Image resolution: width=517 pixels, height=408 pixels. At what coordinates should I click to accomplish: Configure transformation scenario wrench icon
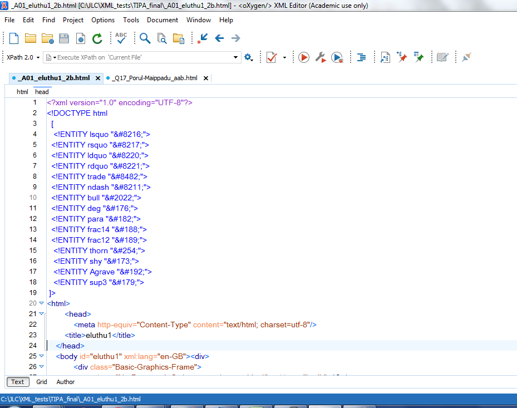point(321,57)
